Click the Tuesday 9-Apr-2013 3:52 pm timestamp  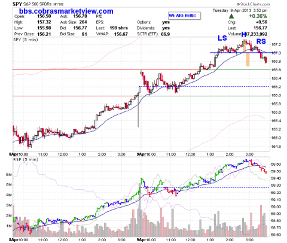click(x=240, y=11)
